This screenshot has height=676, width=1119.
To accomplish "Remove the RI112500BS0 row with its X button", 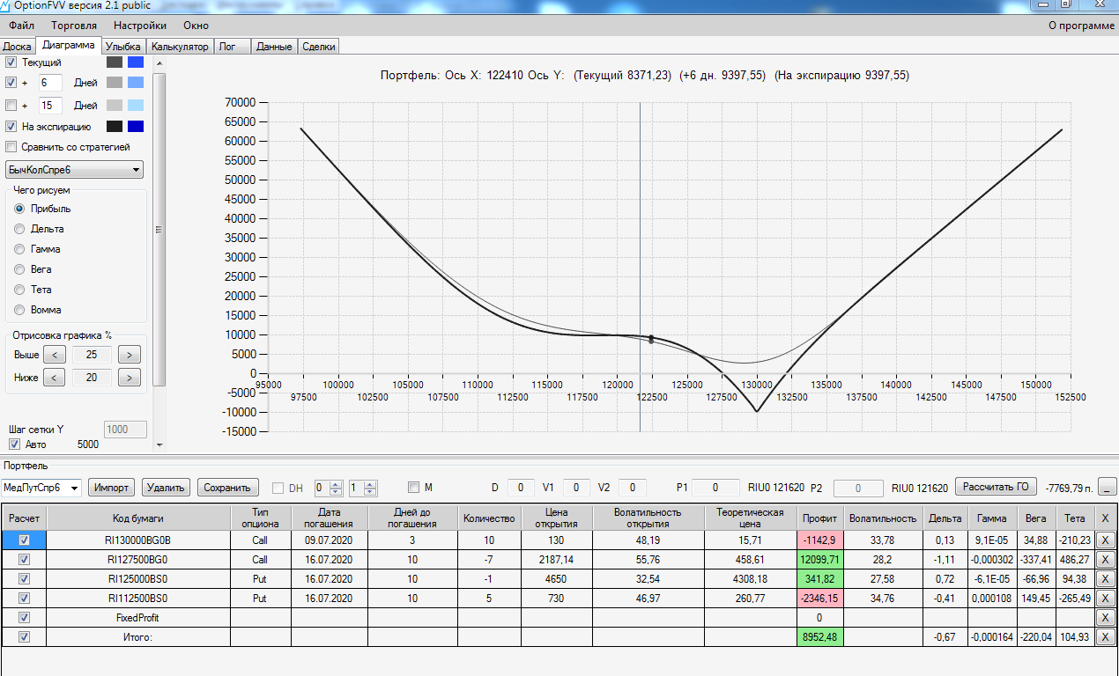I will (1105, 599).
